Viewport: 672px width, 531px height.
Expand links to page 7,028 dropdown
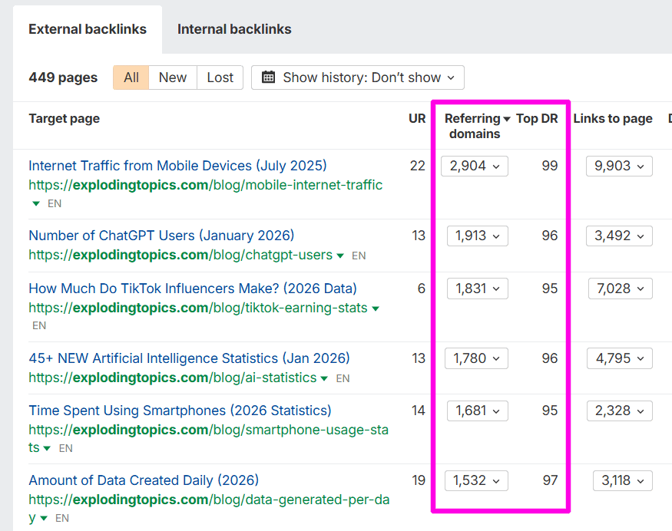(x=621, y=289)
